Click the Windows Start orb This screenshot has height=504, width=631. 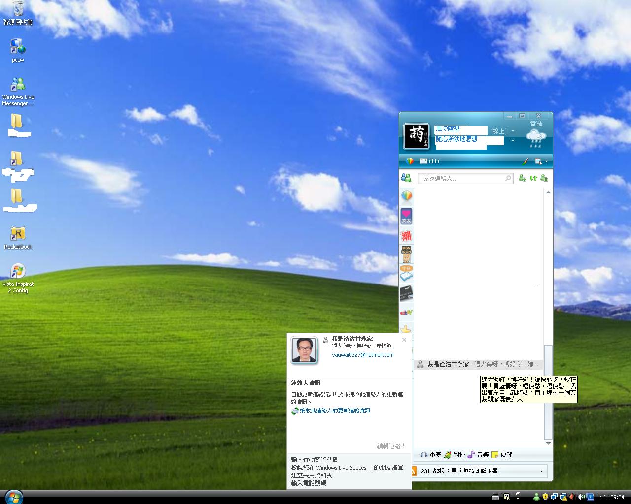coord(13,496)
